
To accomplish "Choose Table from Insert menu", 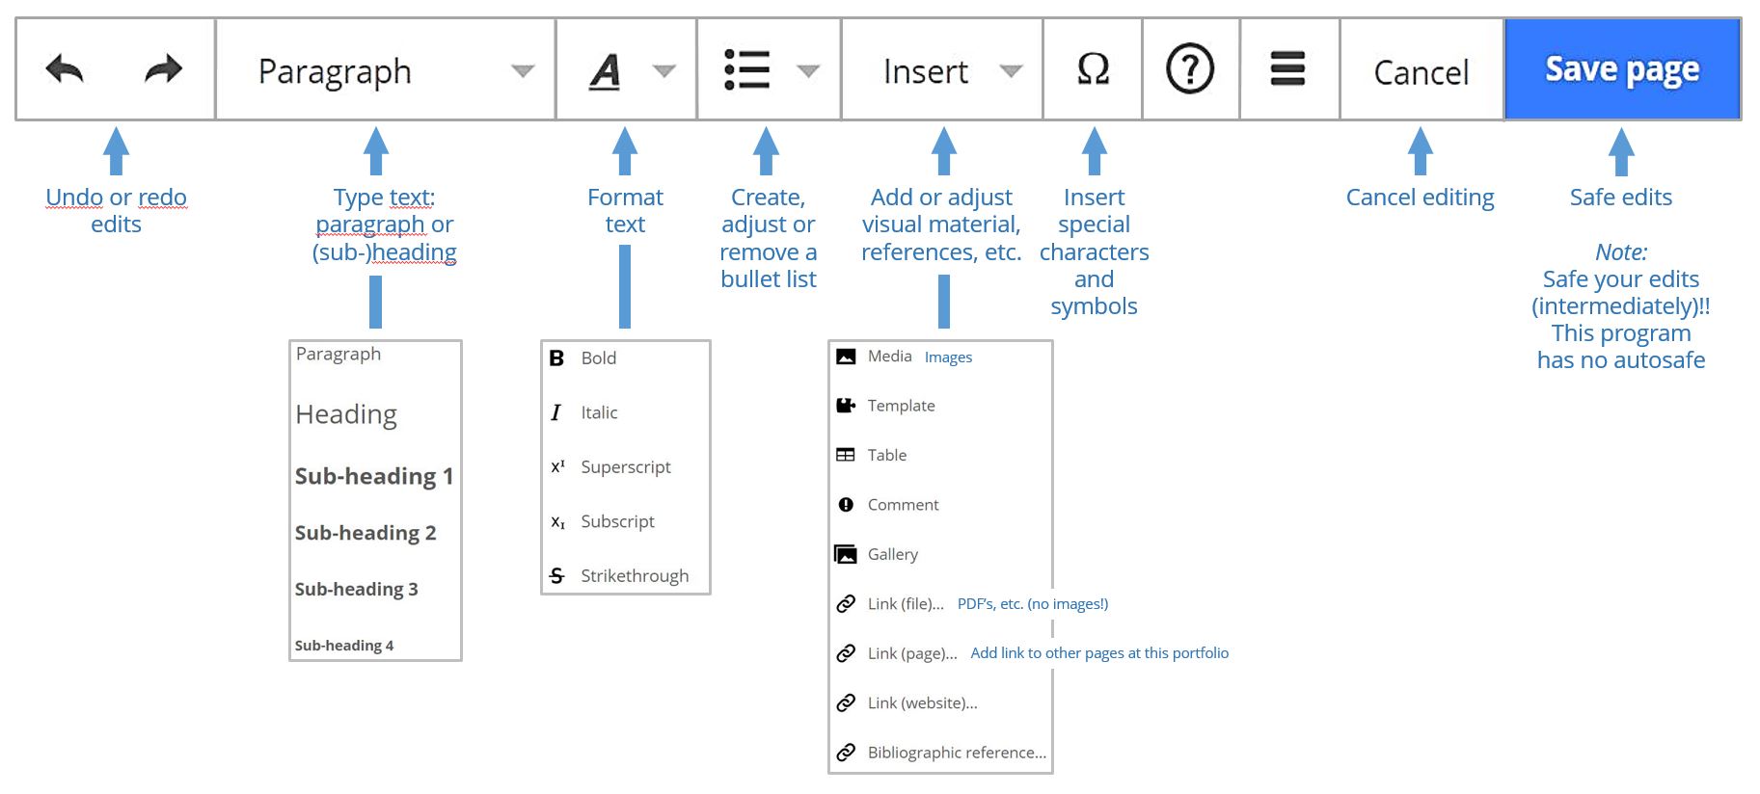I will pos(886,455).
